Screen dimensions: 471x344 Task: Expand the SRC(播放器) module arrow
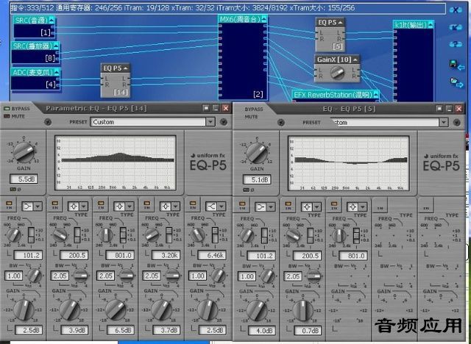click(x=56, y=46)
